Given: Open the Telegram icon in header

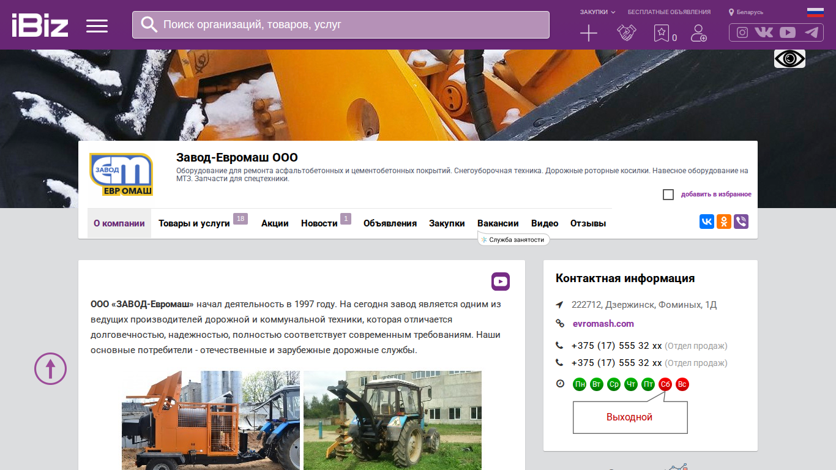Looking at the screenshot, I should coord(812,32).
